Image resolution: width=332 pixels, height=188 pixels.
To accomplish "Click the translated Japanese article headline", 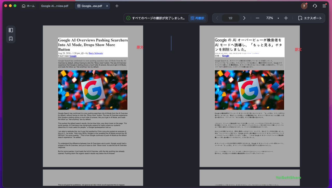I will (248, 45).
